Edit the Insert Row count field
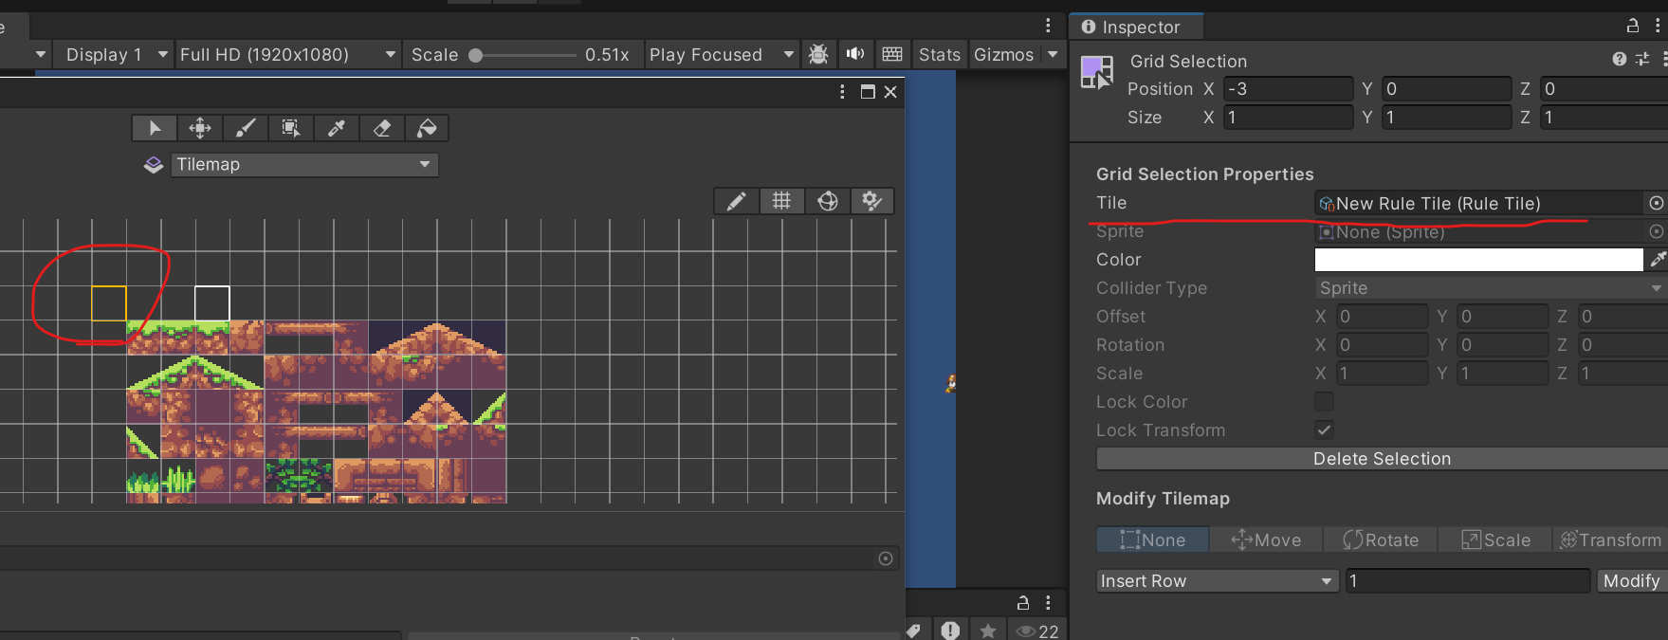The image size is (1668, 640). (x=1467, y=581)
